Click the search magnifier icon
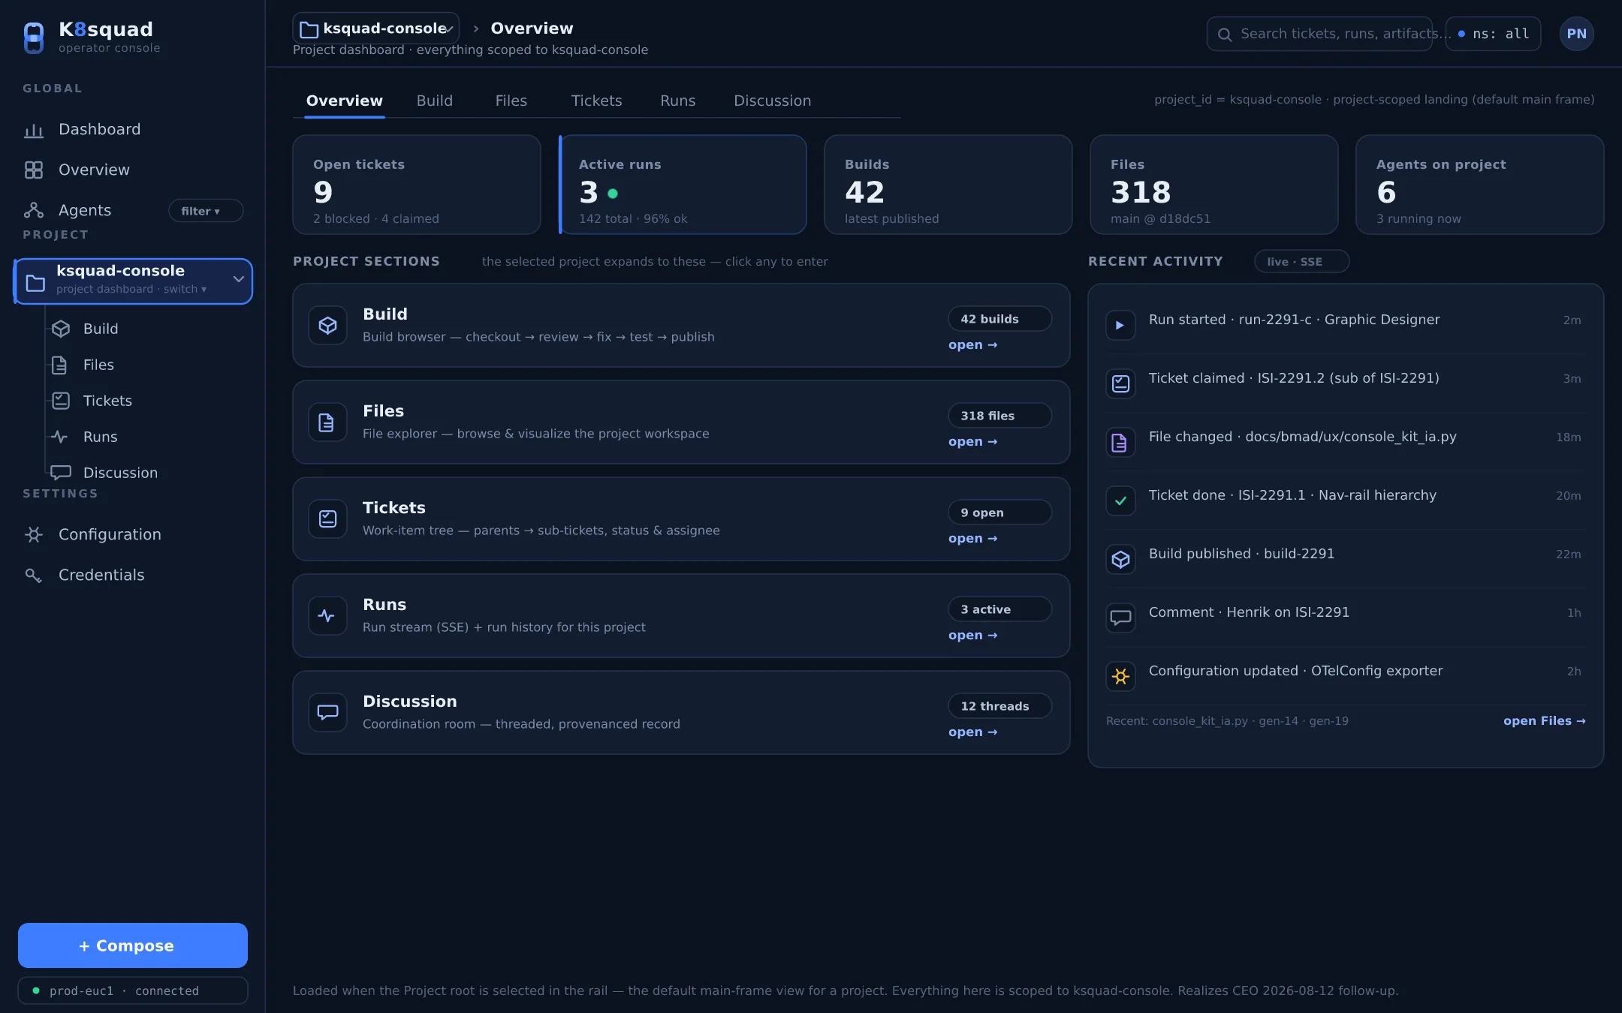This screenshot has height=1013, width=1622. coord(1224,35)
